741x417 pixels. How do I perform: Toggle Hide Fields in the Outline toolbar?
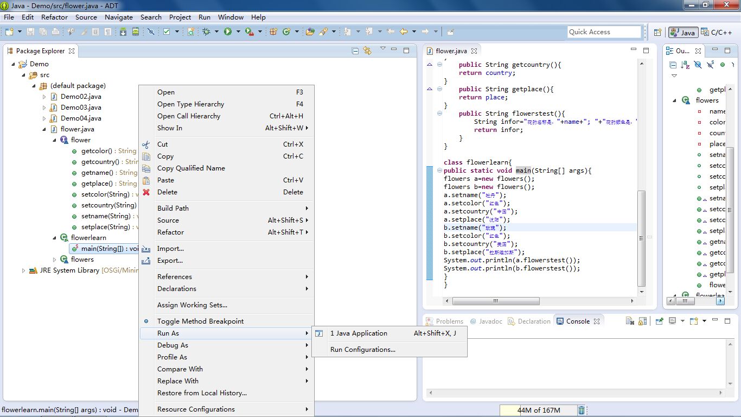(x=698, y=65)
